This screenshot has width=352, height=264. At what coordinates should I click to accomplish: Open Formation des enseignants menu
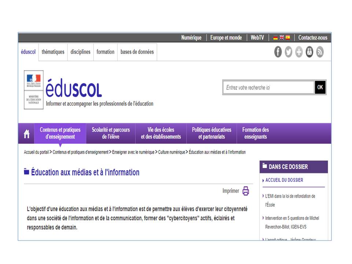click(x=256, y=133)
